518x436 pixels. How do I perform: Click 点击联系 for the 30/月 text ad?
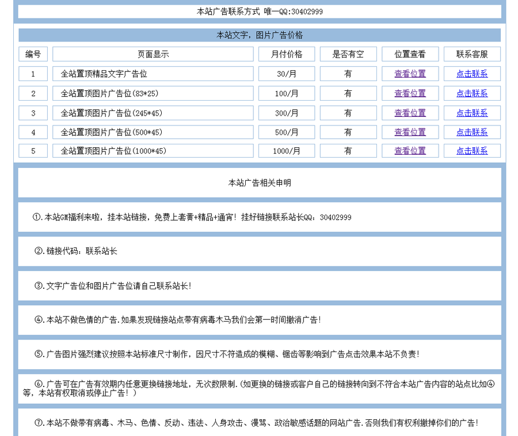pyautogui.click(x=472, y=74)
